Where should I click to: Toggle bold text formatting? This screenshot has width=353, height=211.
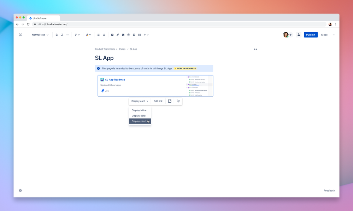(x=57, y=35)
